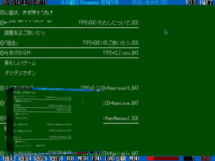Click the ◎ bullet before 今月のBGM
Viewport: 215px width, 161px height.
(2, 53)
